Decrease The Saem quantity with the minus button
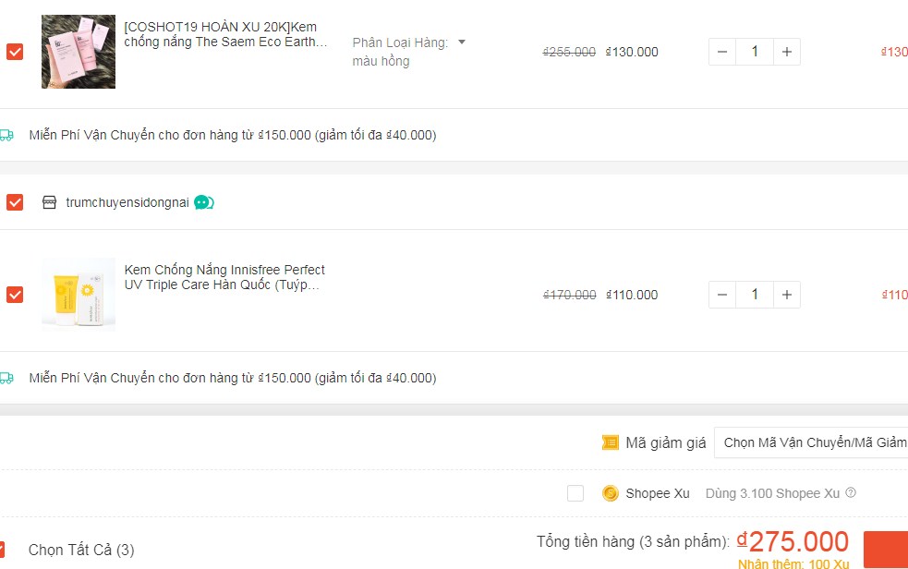This screenshot has width=908, height=569. [721, 51]
